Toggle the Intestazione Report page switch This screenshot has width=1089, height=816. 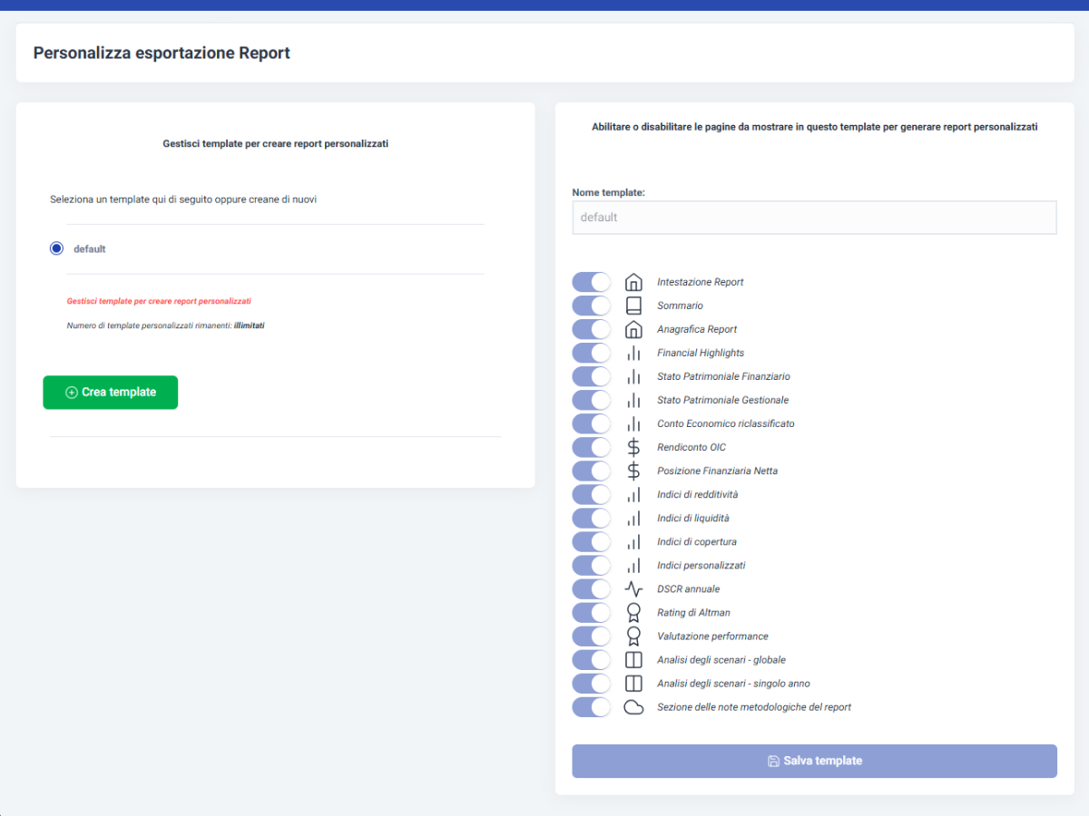[592, 282]
